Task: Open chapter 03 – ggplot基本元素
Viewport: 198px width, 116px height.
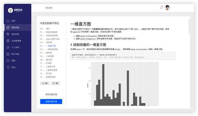Action: pos(50,39)
